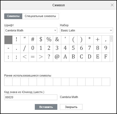117x114 pixels.
Task: Select the ampersand & symbol
Action: click(57, 40)
